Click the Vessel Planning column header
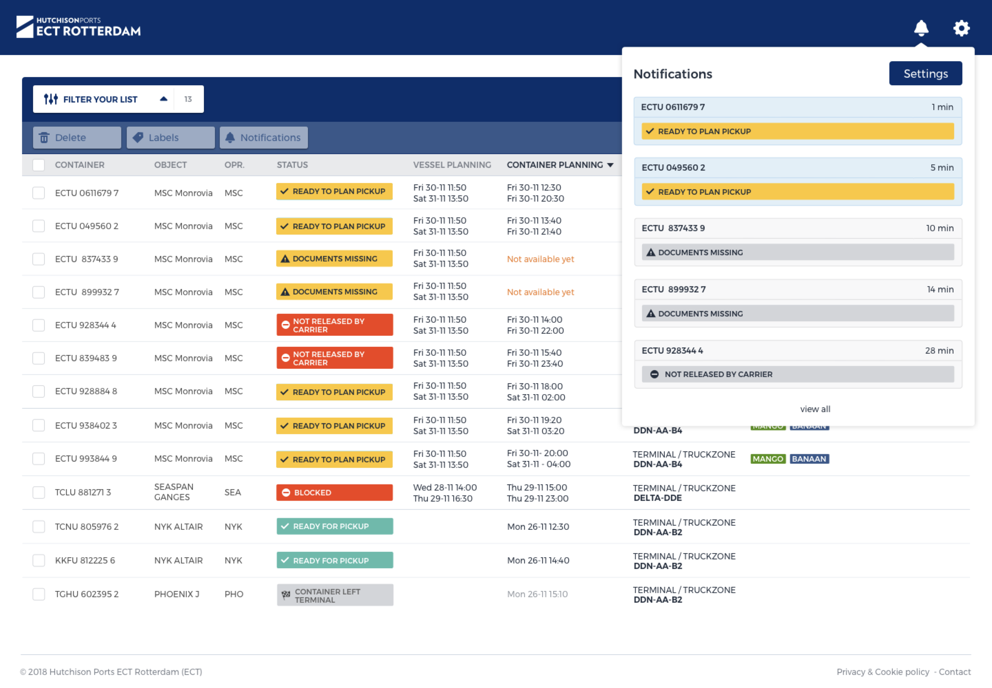 (452, 165)
